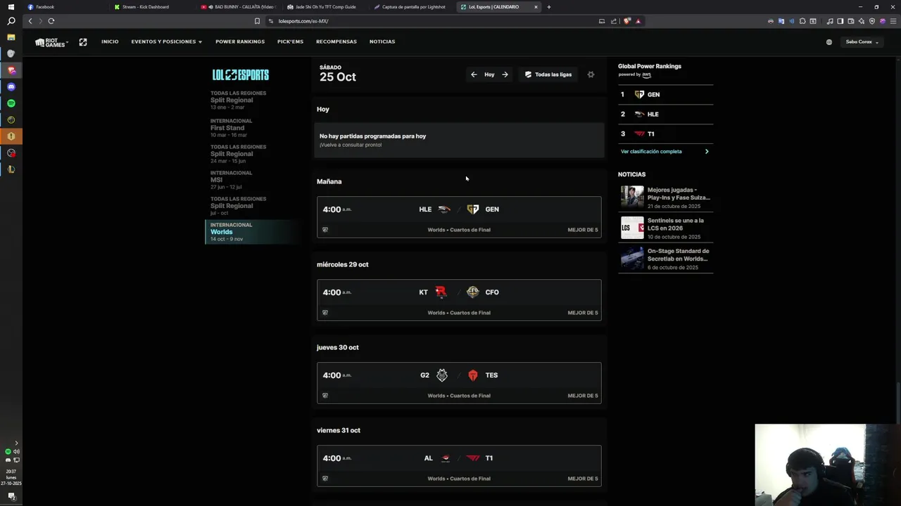The width and height of the screenshot is (901, 506).
Task: Open Discord from the taskbar
Action: click(x=11, y=86)
